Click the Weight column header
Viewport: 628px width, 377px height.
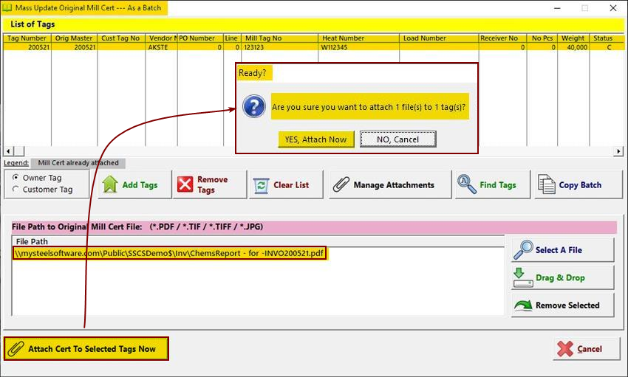click(573, 38)
